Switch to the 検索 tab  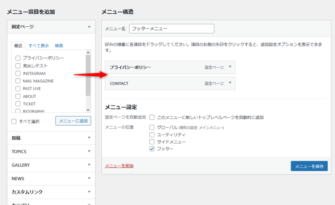pos(59,46)
